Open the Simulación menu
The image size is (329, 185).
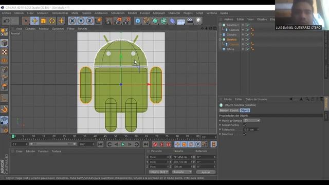[x=118, y=13]
